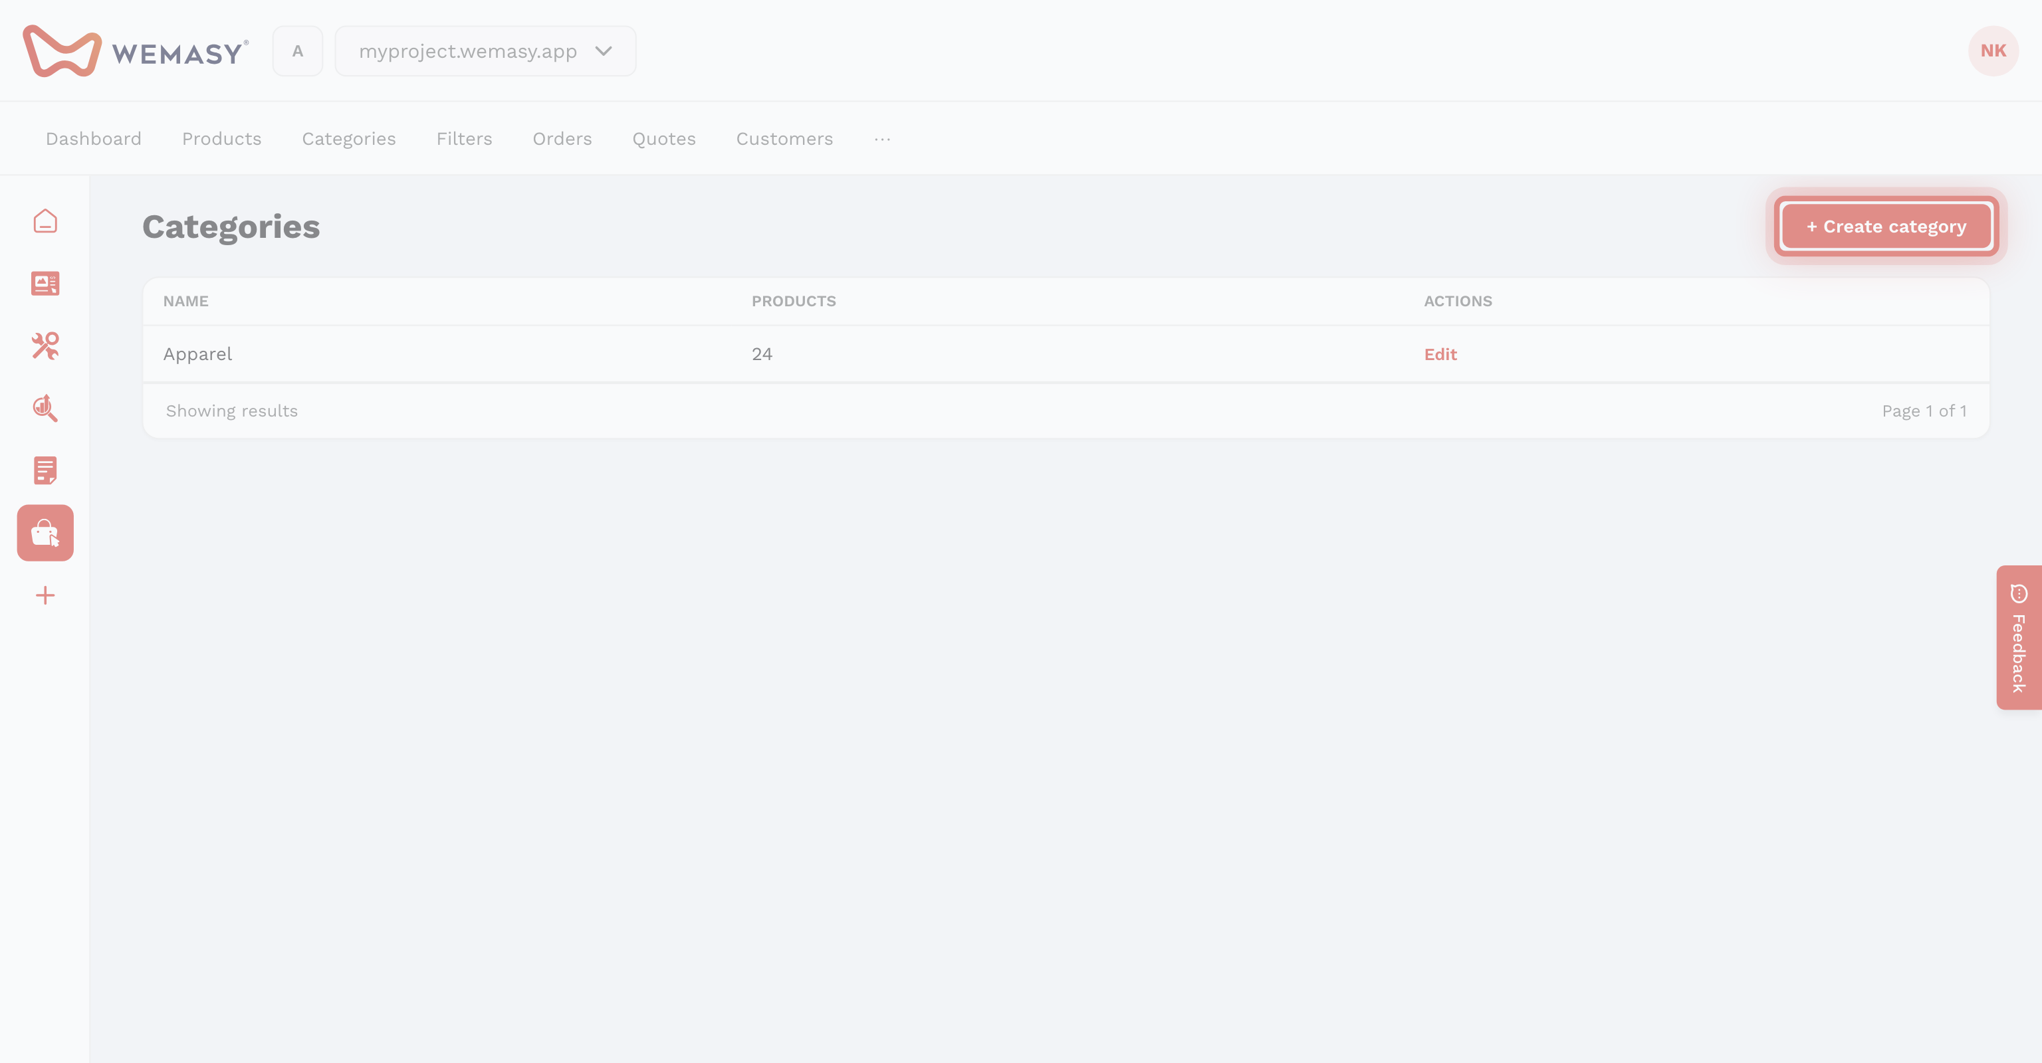Go to the Dashboard tab

(x=94, y=139)
